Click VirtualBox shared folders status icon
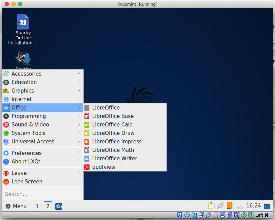 point(216,215)
